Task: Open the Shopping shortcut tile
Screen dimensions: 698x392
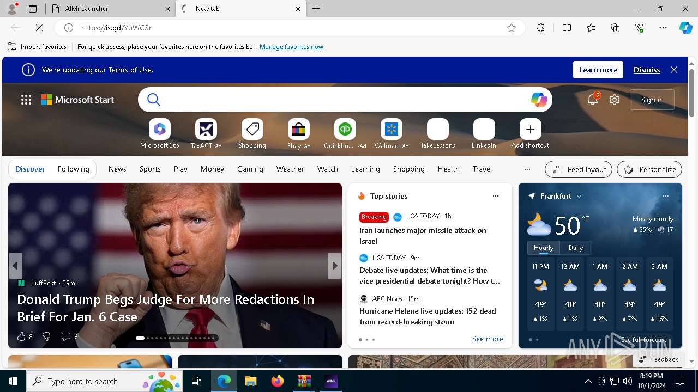Action: point(252,130)
